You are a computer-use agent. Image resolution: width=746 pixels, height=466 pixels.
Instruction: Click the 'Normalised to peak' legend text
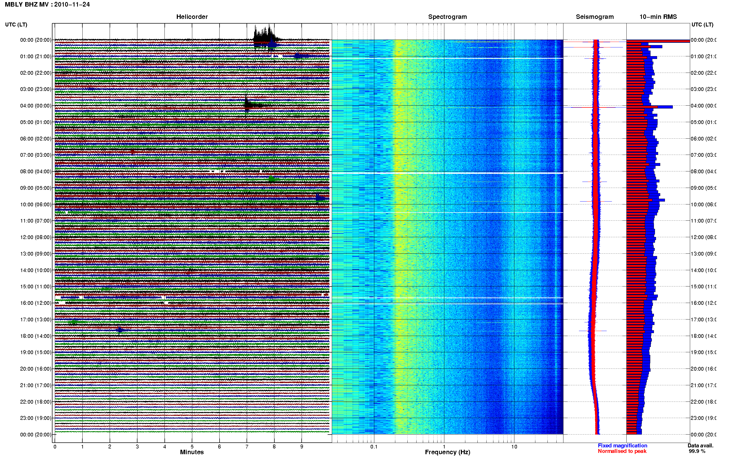pos(622,451)
